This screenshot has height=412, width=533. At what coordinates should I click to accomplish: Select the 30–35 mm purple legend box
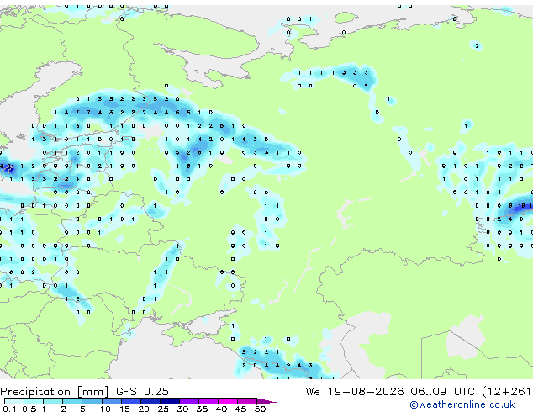[x=189, y=401]
